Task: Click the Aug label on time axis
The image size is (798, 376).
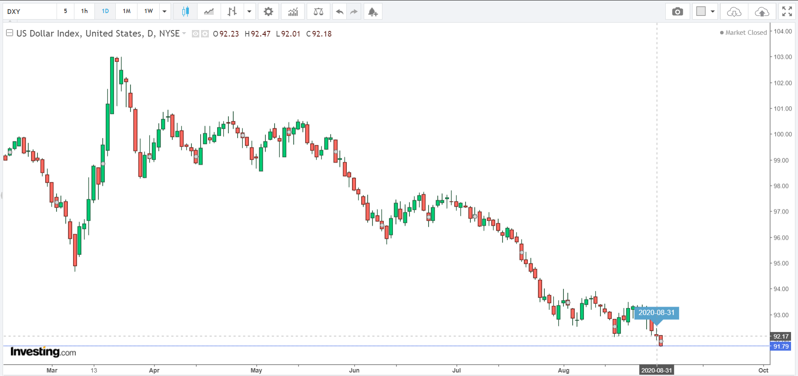Action: point(563,370)
